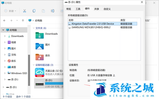Click the Paste clipboard icon in the toolbar
The image size is (159, 99).
point(43,11)
